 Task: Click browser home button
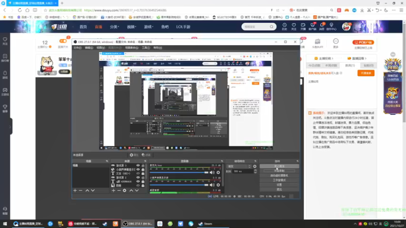pos(27,10)
